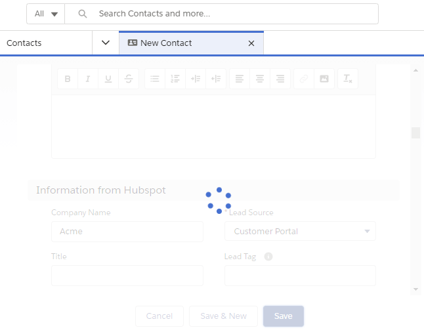This screenshot has height=332, width=424.
Task: Insert a bulleted list
Action: 155,79
